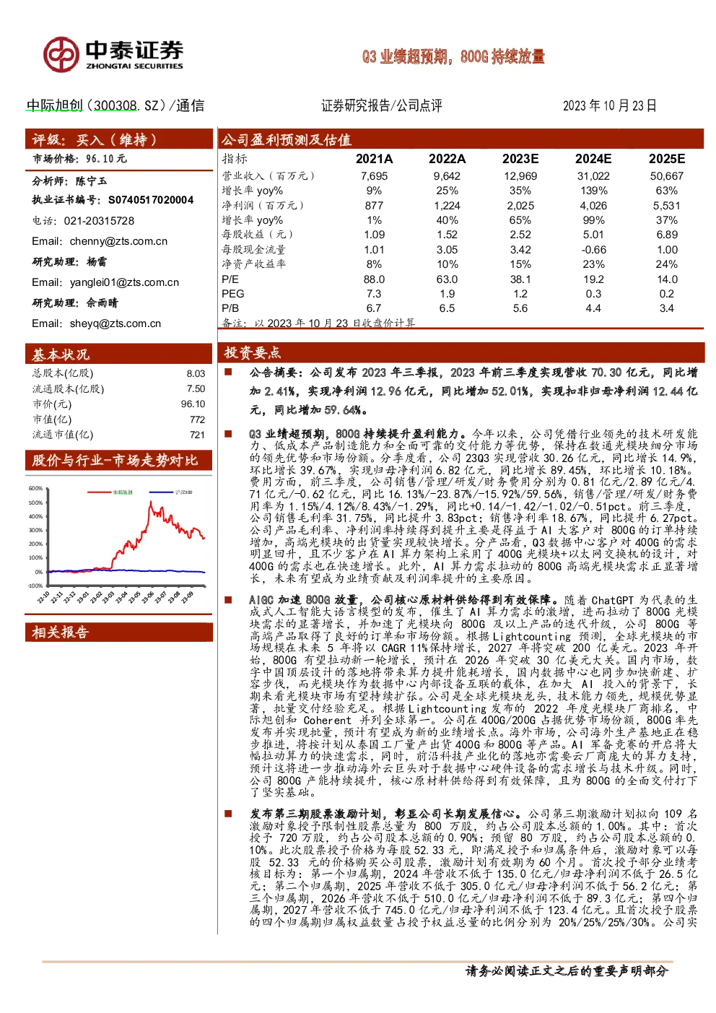Click the 流通市值 value 721

pos(197,435)
